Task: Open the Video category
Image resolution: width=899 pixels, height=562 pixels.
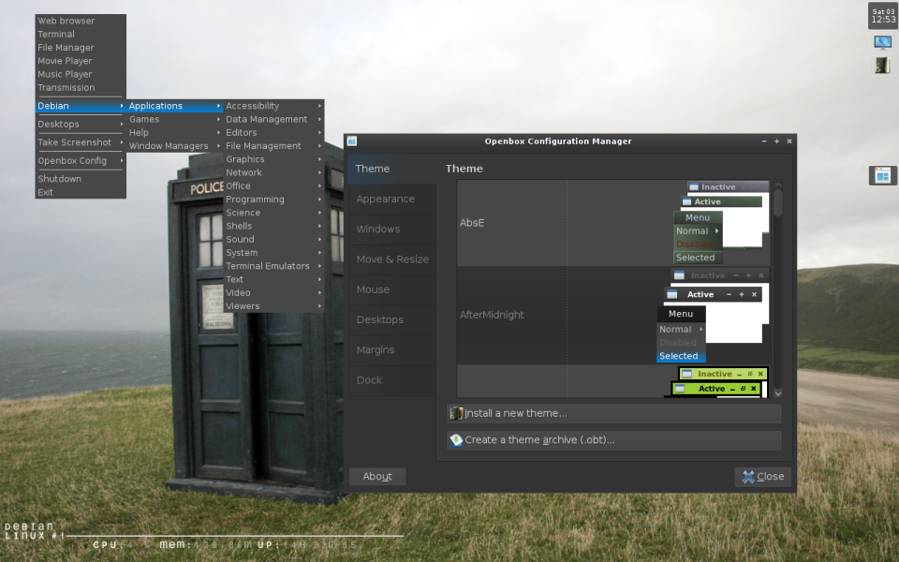Action: pyautogui.click(x=273, y=292)
